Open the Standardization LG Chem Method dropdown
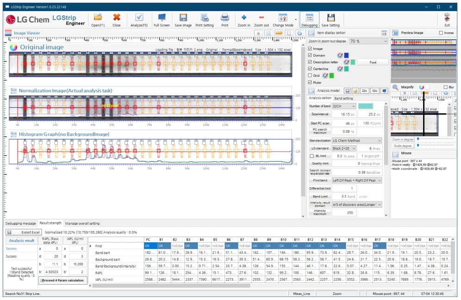 [x=357, y=141]
